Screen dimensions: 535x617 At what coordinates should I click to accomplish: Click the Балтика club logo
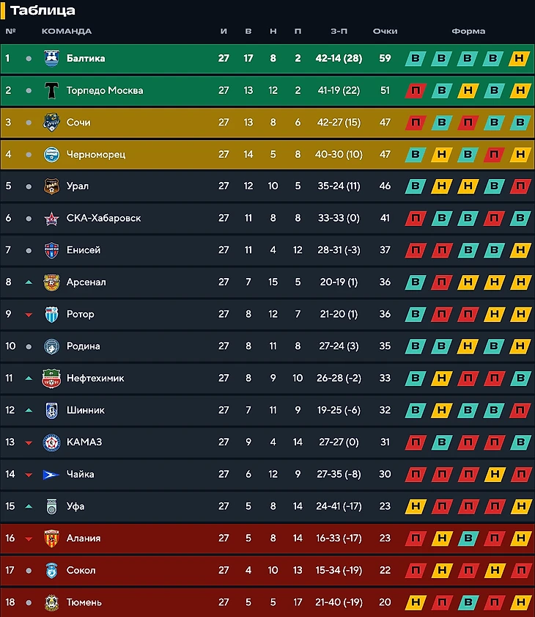click(51, 59)
